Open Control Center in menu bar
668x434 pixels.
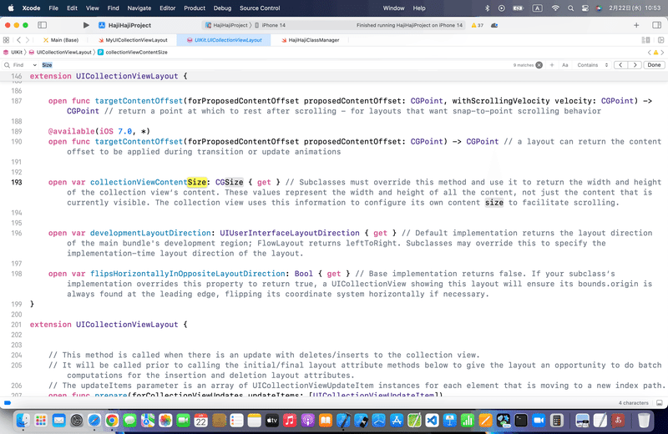[585, 8]
